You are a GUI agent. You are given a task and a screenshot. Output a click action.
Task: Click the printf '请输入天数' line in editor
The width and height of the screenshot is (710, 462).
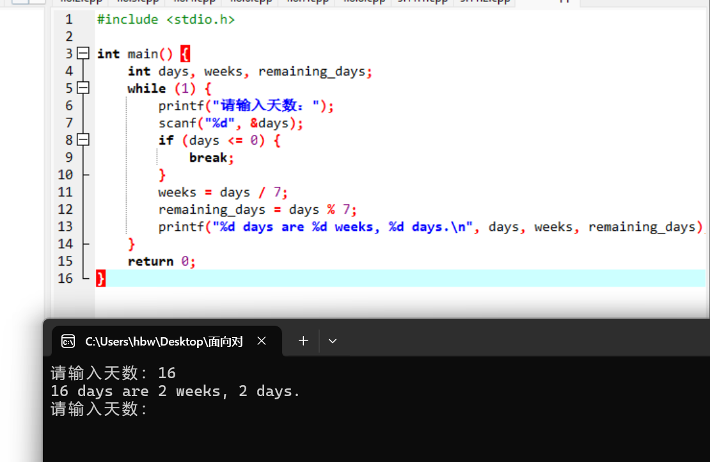pos(246,106)
